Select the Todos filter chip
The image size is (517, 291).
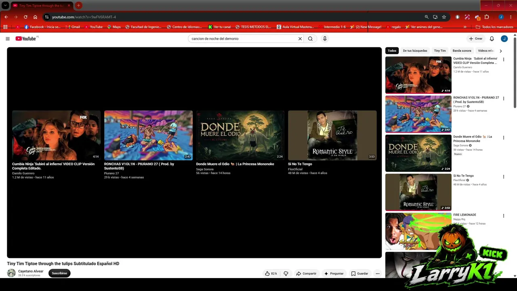[392, 51]
